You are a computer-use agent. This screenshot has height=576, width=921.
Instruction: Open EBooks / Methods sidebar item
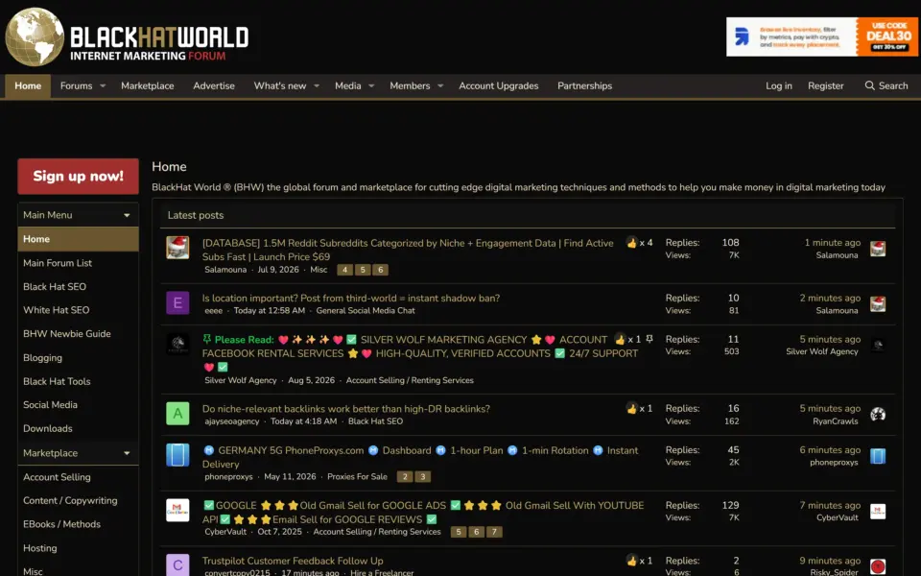[x=61, y=524]
